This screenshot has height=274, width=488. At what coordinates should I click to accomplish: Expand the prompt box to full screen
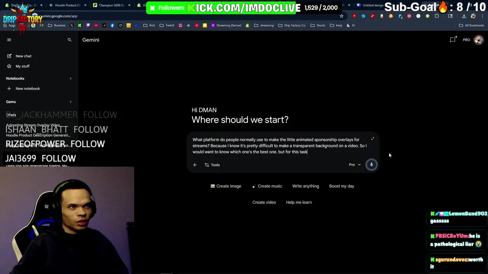pyautogui.click(x=372, y=139)
